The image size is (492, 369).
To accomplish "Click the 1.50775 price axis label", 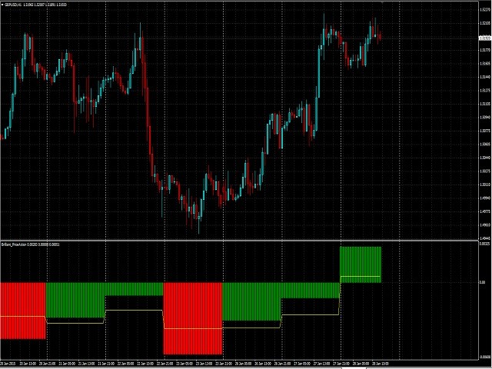I will pos(485,131).
